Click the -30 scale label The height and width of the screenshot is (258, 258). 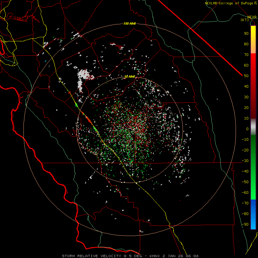coord(245,161)
